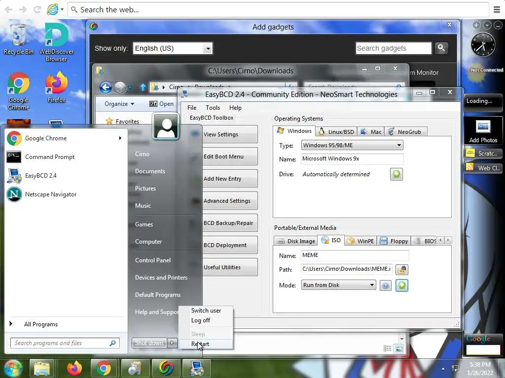Open Control Panel from Start menu
Screen dimensions: 505x378
pos(153,260)
